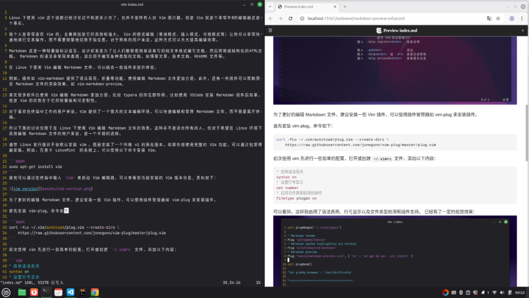The width and height of the screenshot is (529, 298).
Task: Expand the tab search dropdown
Action: tap(270, 7)
